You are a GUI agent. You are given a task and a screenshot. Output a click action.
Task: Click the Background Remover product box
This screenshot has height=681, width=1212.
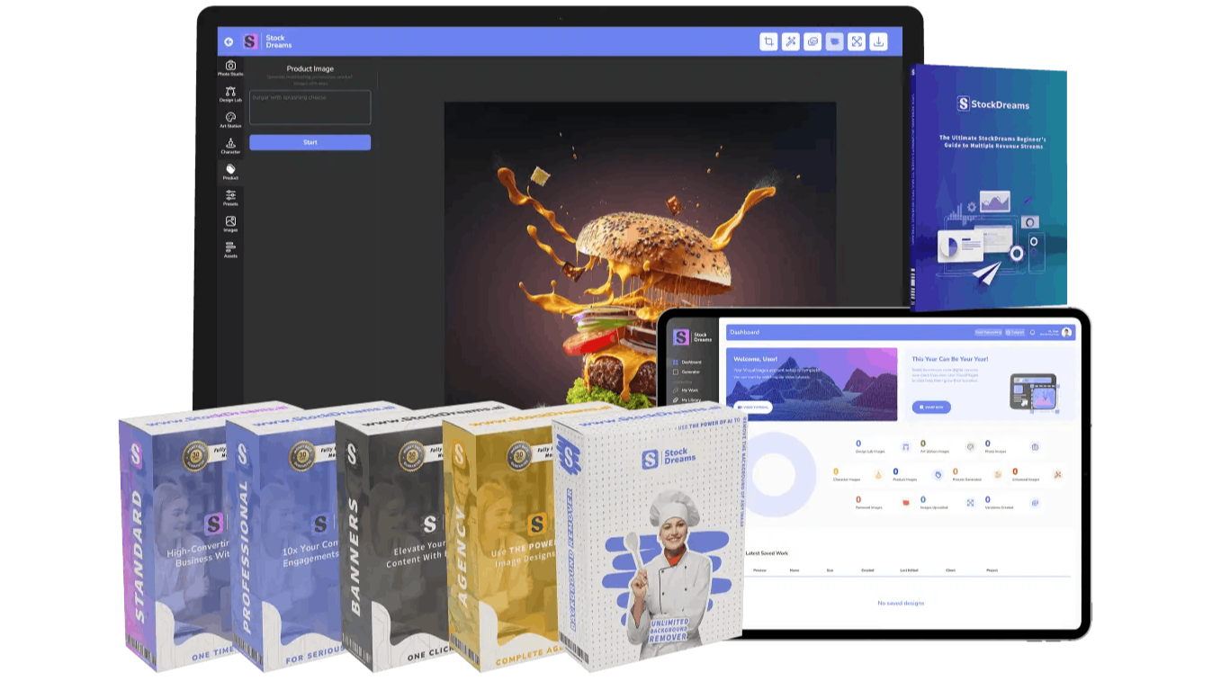point(648,535)
